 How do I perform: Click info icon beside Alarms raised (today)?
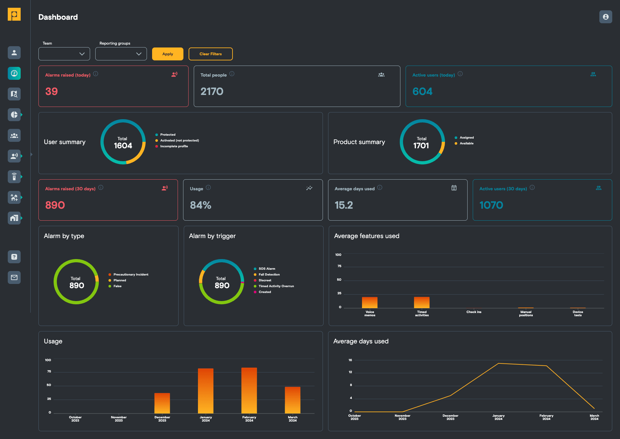[x=96, y=74]
